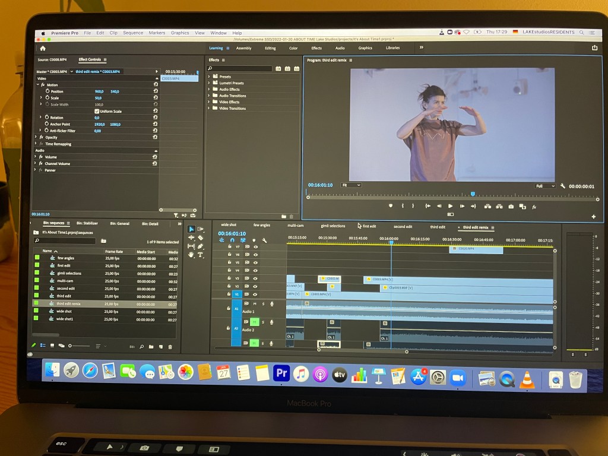Click the Export Frame camera icon

511,207
